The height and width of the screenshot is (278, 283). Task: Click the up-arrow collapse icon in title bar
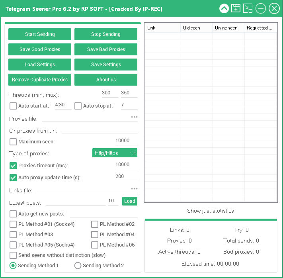click(x=224, y=8)
